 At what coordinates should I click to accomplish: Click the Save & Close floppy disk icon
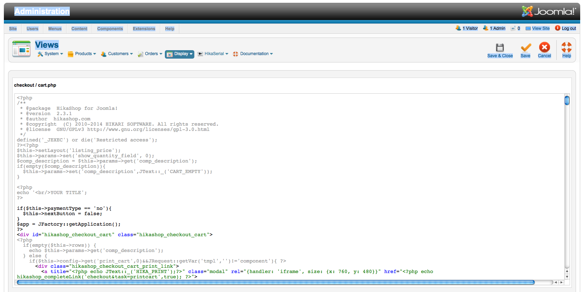click(x=500, y=47)
